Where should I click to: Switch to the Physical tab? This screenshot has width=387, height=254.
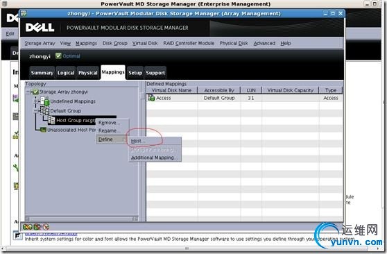coord(88,73)
